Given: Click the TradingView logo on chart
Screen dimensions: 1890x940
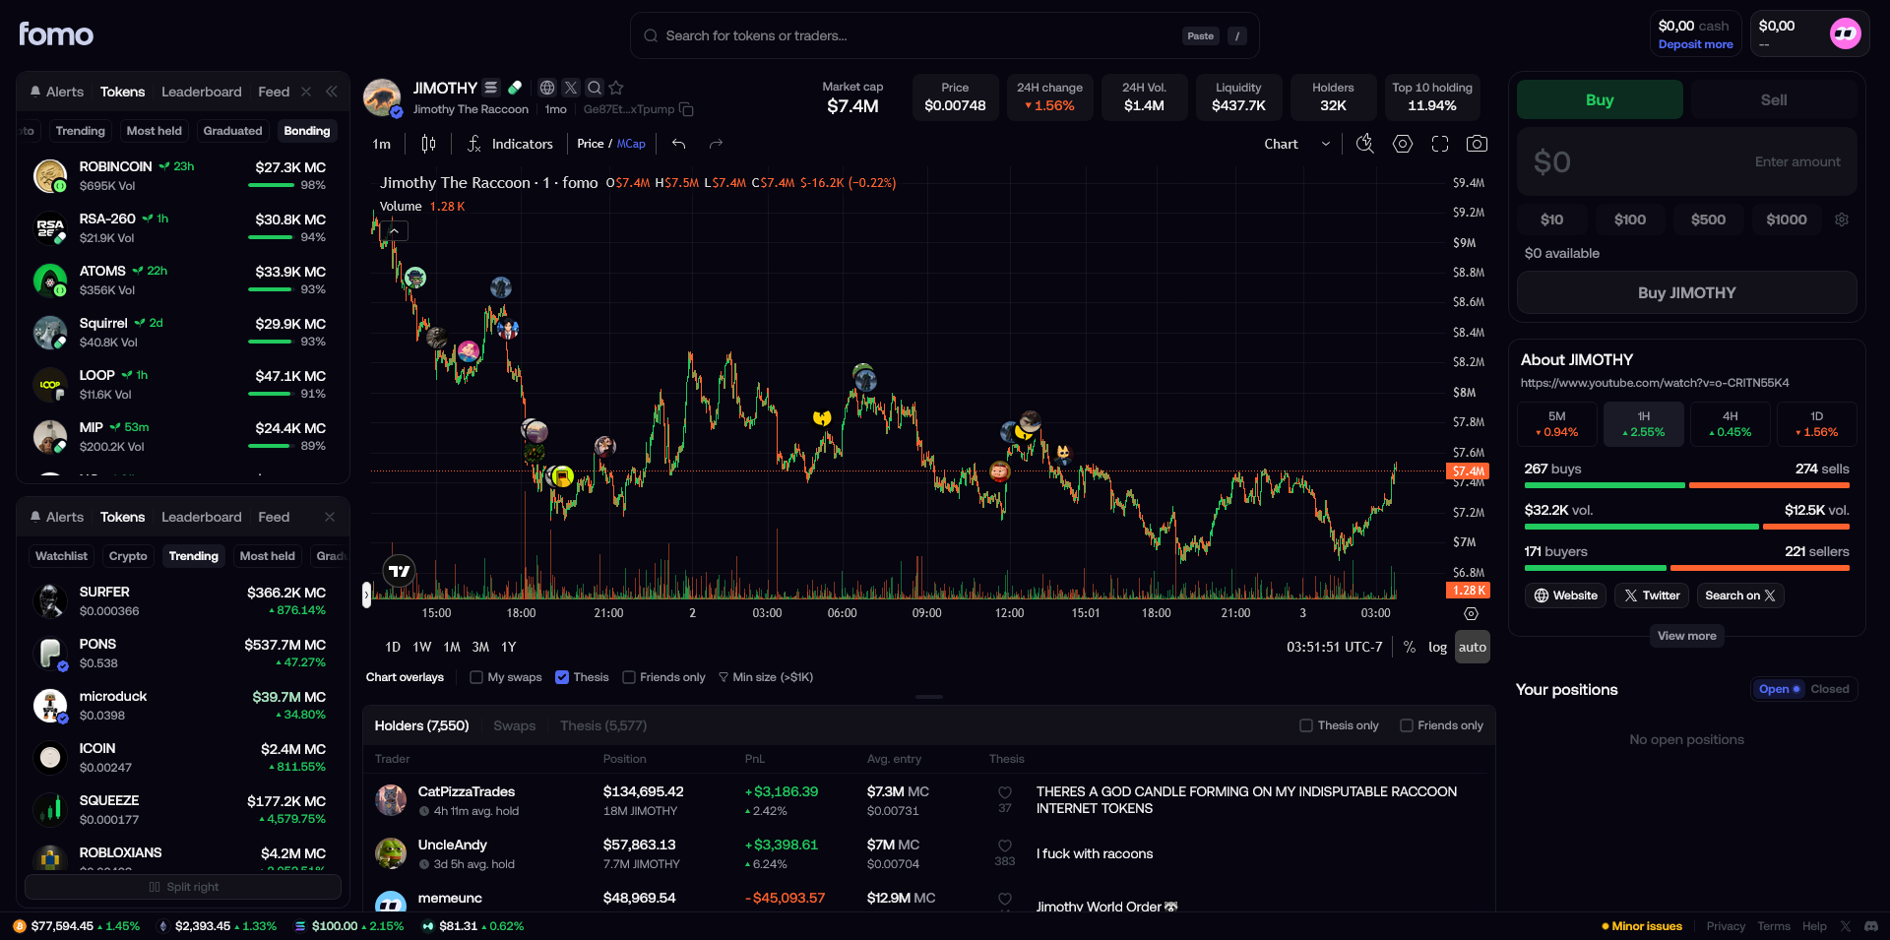Looking at the screenshot, I should pos(399,571).
